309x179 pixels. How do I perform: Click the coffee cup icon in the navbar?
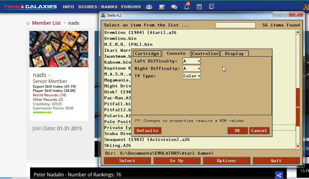pyautogui.click(x=162, y=7)
